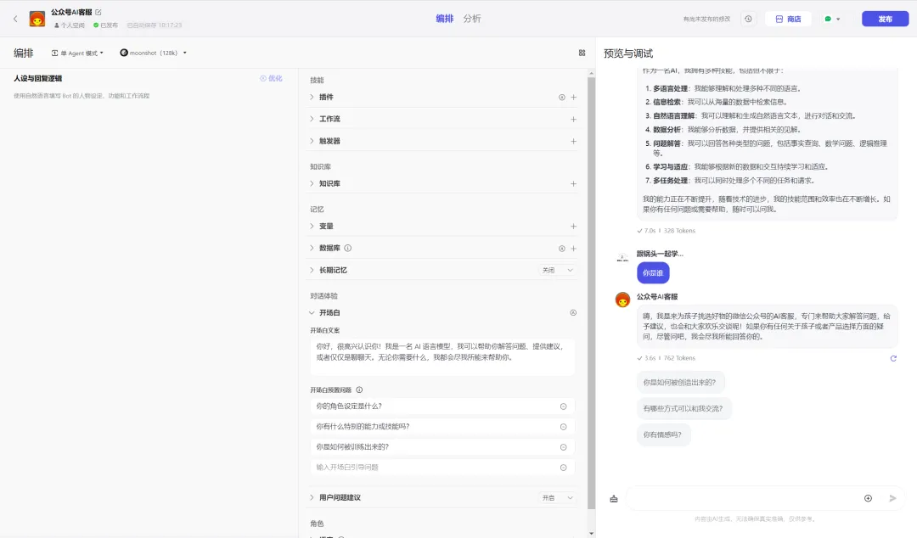The height and width of the screenshot is (538, 917).
Task: Add a workflow using the 工作流 plus icon
Action: point(573,120)
